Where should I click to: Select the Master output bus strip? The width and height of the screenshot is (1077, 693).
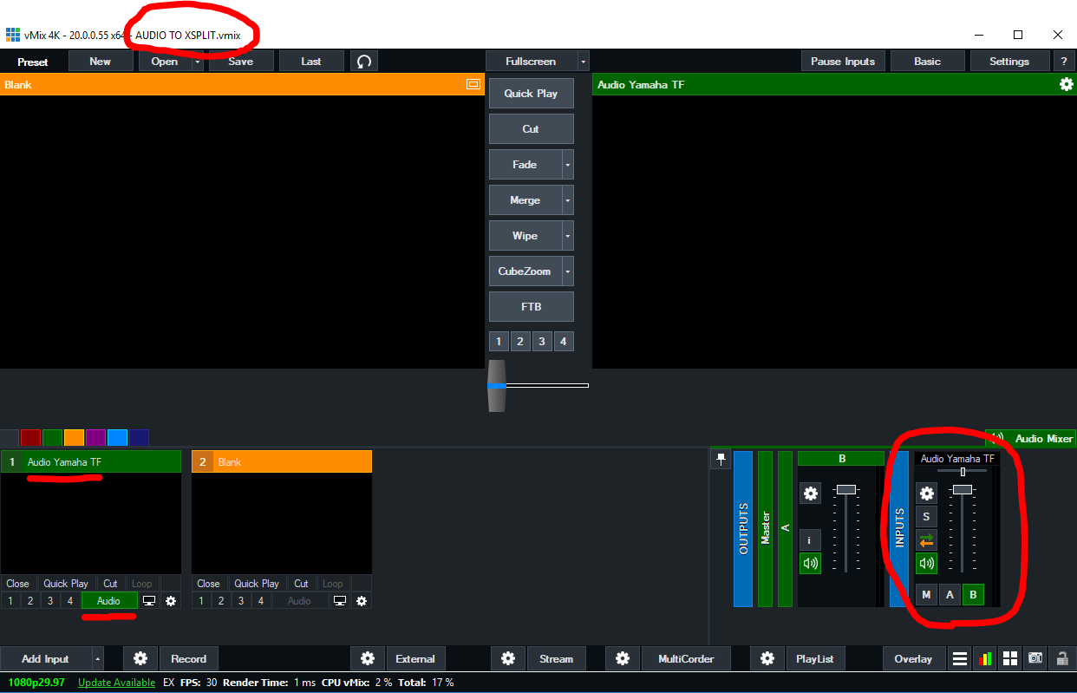(765, 528)
